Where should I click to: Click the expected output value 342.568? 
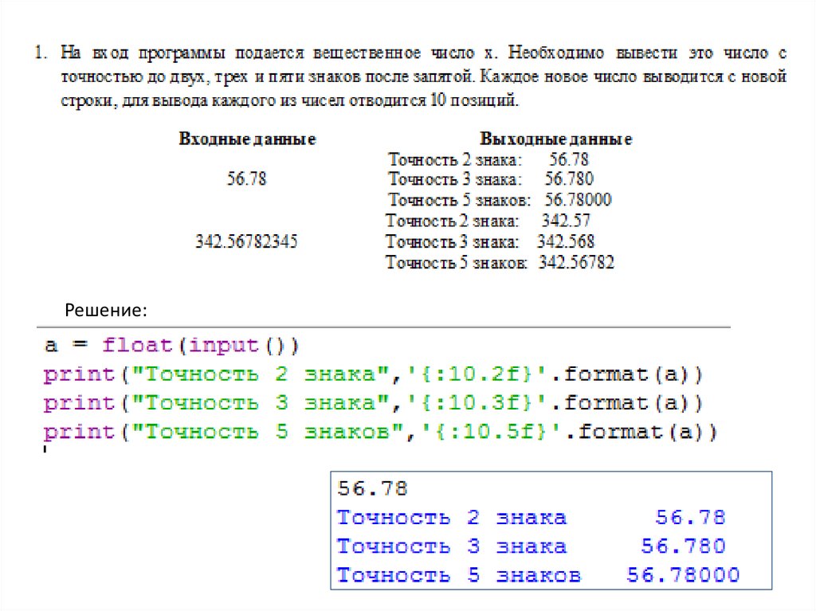(x=566, y=241)
